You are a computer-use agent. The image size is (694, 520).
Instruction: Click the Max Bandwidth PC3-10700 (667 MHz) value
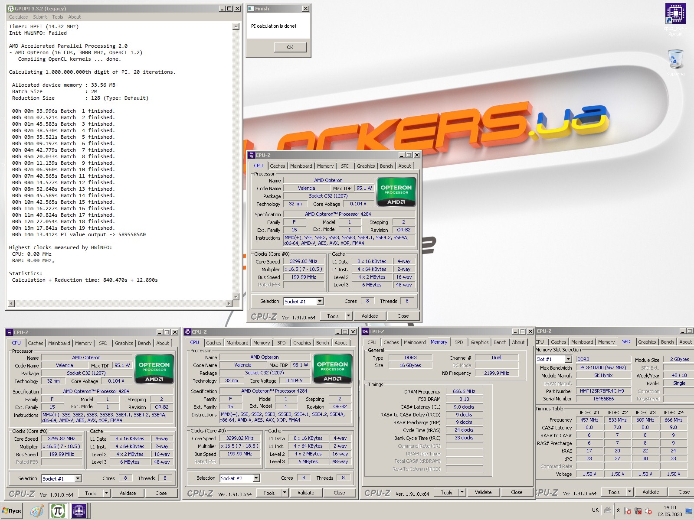pyautogui.click(x=603, y=367)
